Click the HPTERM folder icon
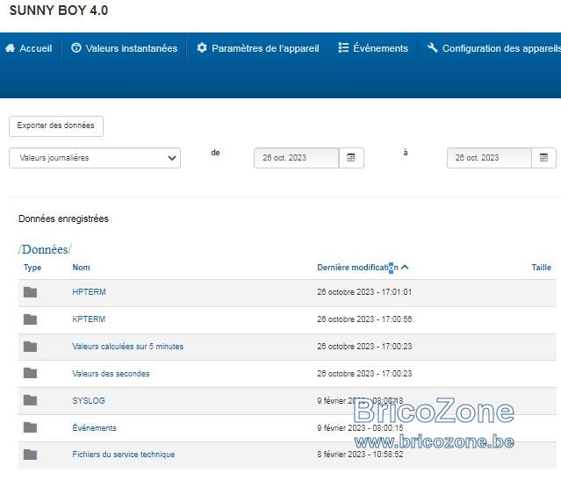This screenshot has height=480, width=561. coord(30,292)
